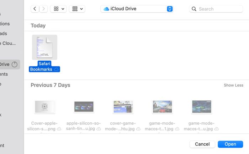
Task: Click cloud download icon for game-mode-macos-t...u.jpg
Action: tap(216, 129)
